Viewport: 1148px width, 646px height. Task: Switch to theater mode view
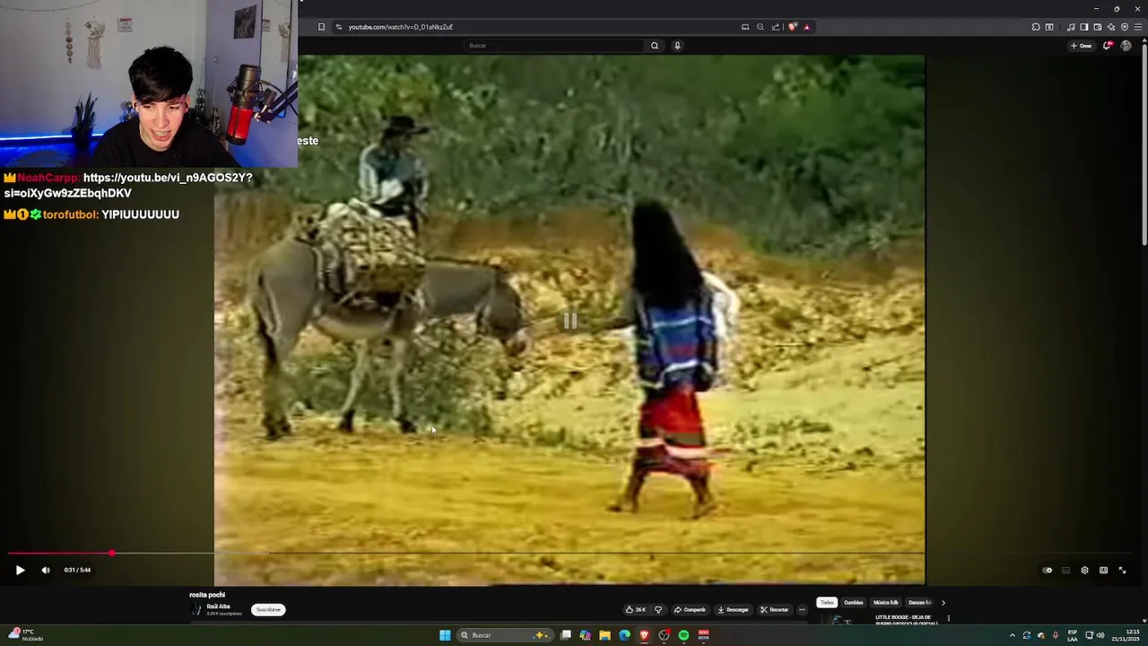[x=1103, y=570]
